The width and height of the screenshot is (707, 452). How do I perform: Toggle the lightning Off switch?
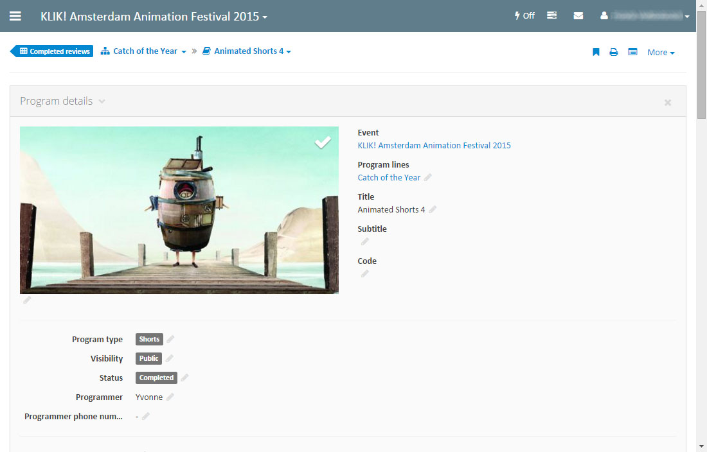524,16
